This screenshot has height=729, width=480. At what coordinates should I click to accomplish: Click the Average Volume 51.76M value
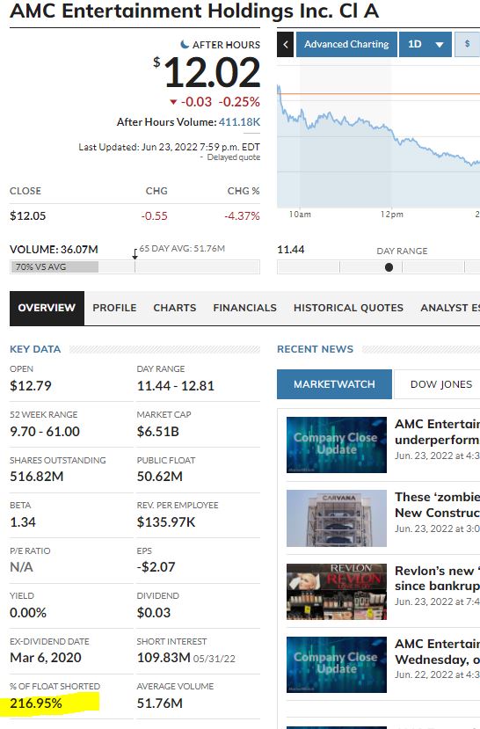pyautogui.click(x=160, y=703)
